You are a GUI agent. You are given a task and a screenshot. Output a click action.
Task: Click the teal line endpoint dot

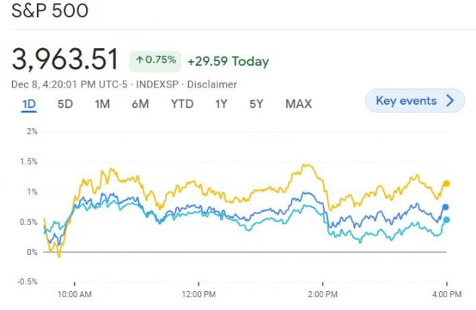446,219
